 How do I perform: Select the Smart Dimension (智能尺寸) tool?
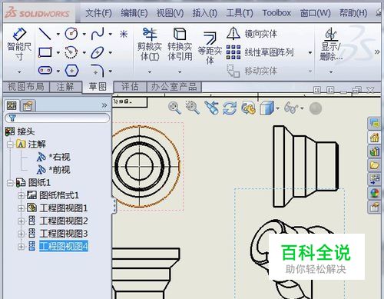pos(19,45)
